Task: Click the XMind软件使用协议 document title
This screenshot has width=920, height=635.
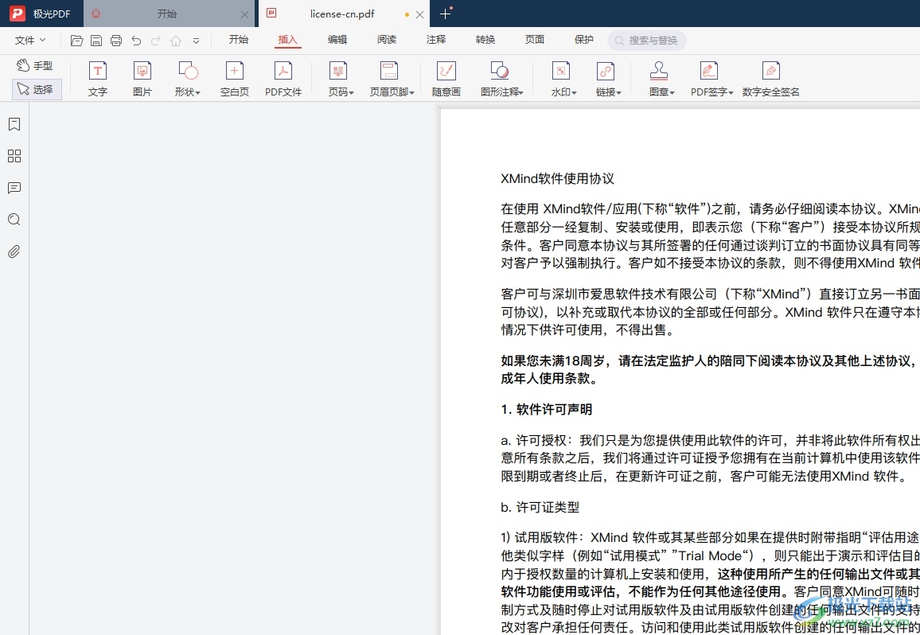Action: pyautogui.click(x=557, y=179)
